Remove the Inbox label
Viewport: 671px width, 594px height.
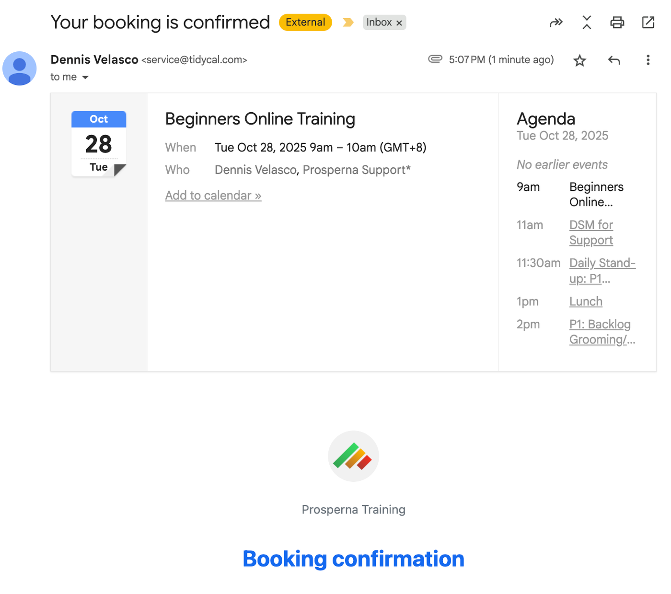(x=399, y=23)
